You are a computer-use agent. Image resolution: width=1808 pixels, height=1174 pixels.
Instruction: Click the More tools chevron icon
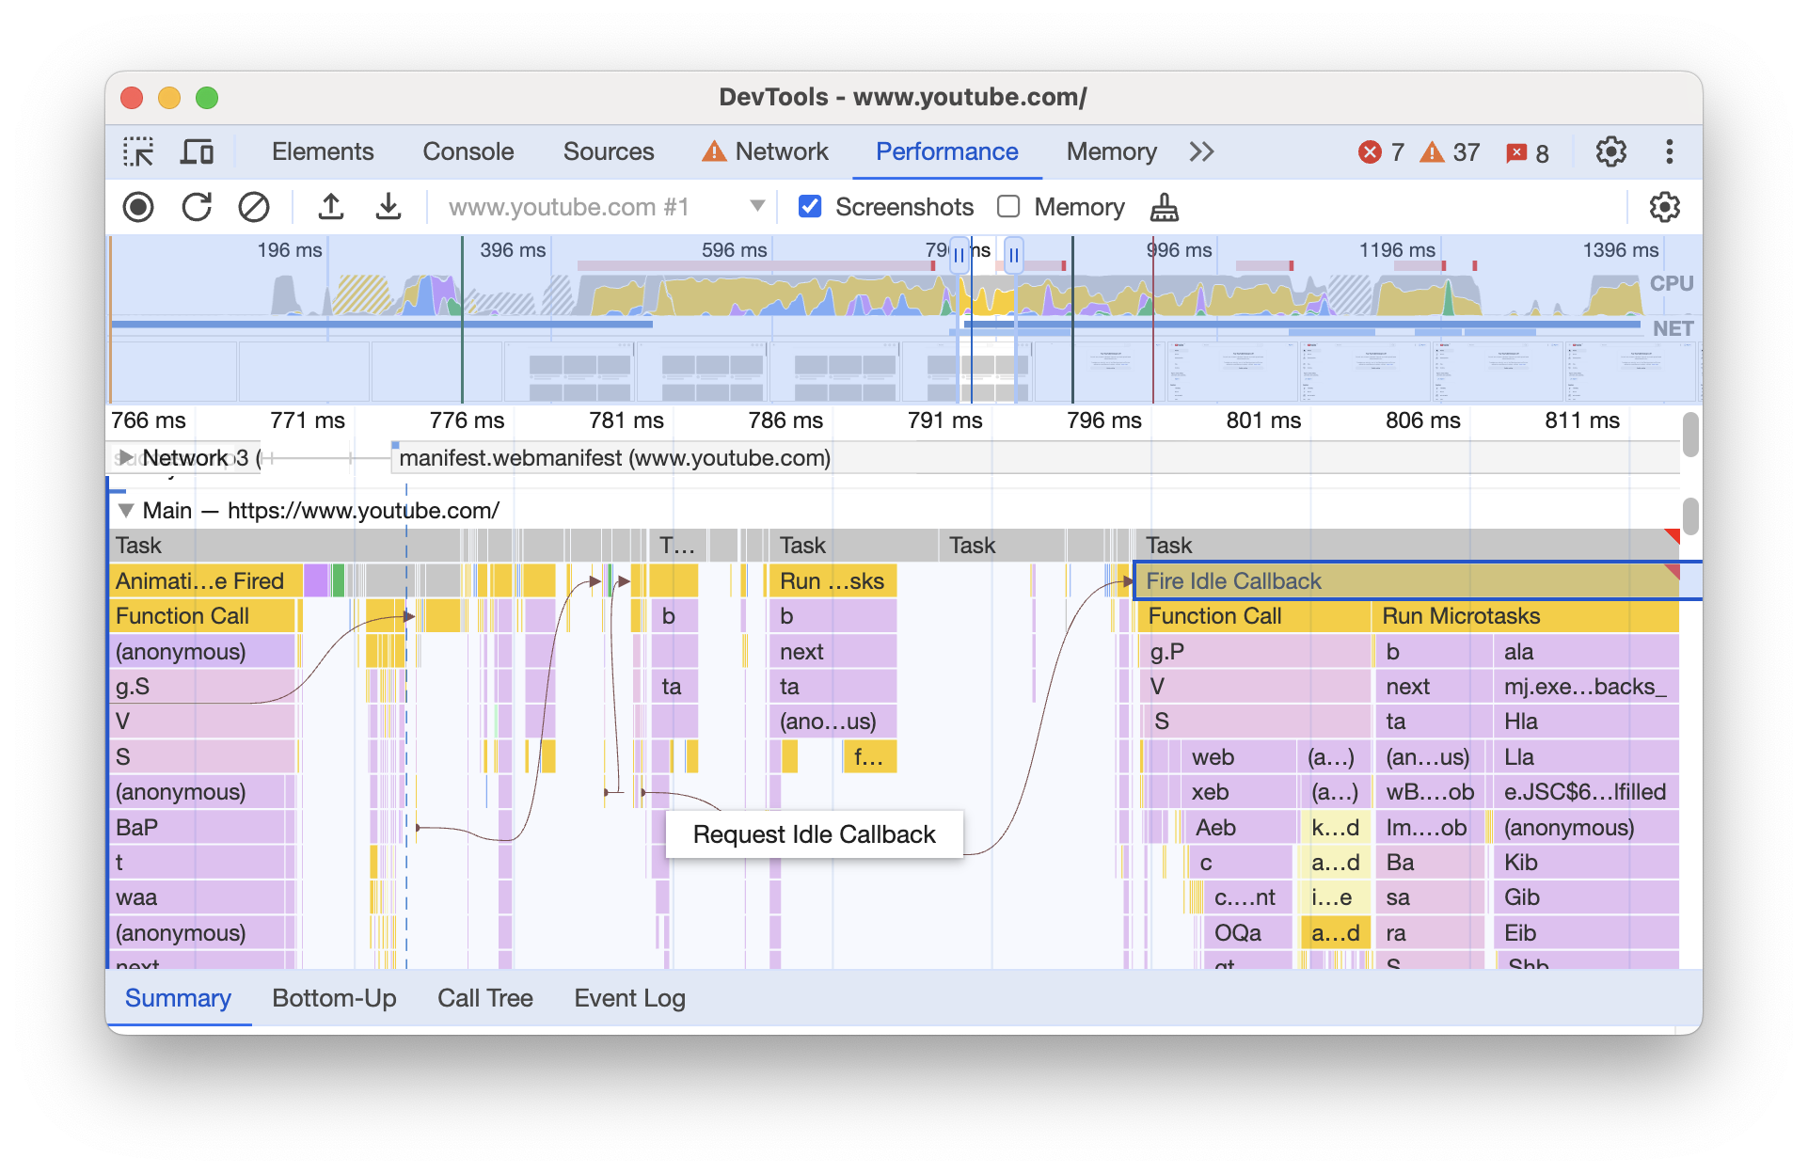1199,149
